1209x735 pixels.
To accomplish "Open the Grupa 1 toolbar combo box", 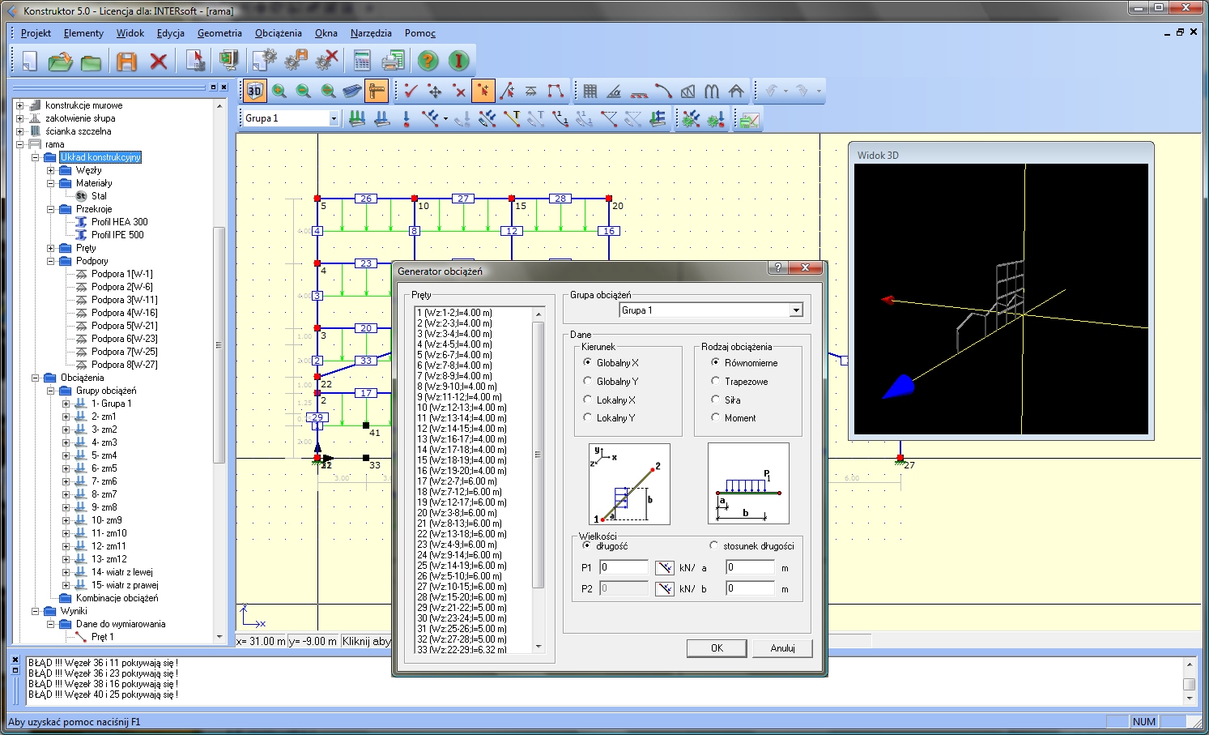I will coord(333,118).
